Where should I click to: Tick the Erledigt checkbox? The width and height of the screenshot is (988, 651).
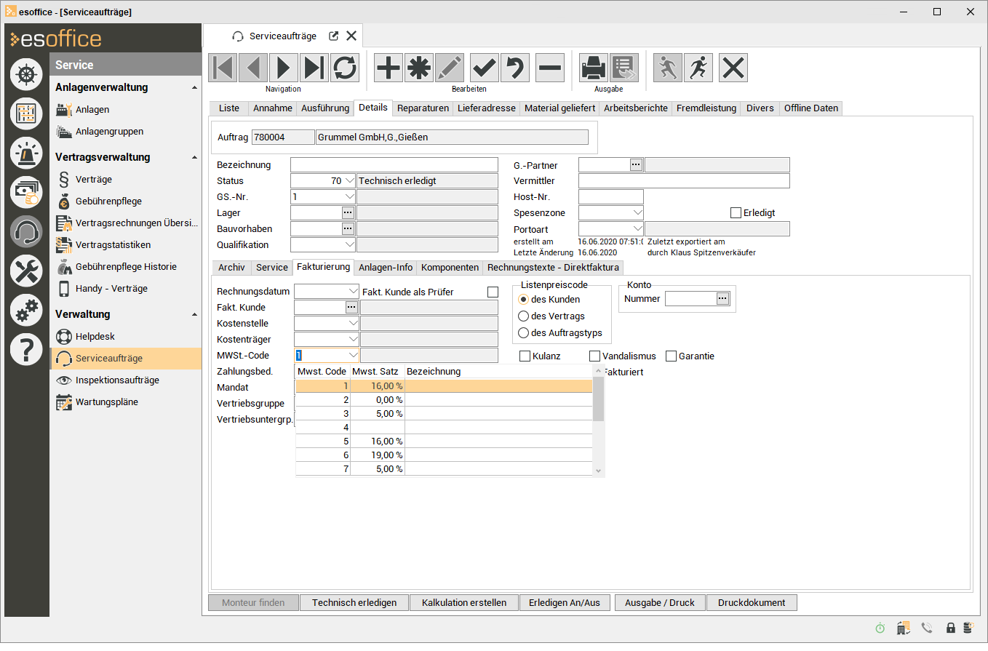point(736,213)
